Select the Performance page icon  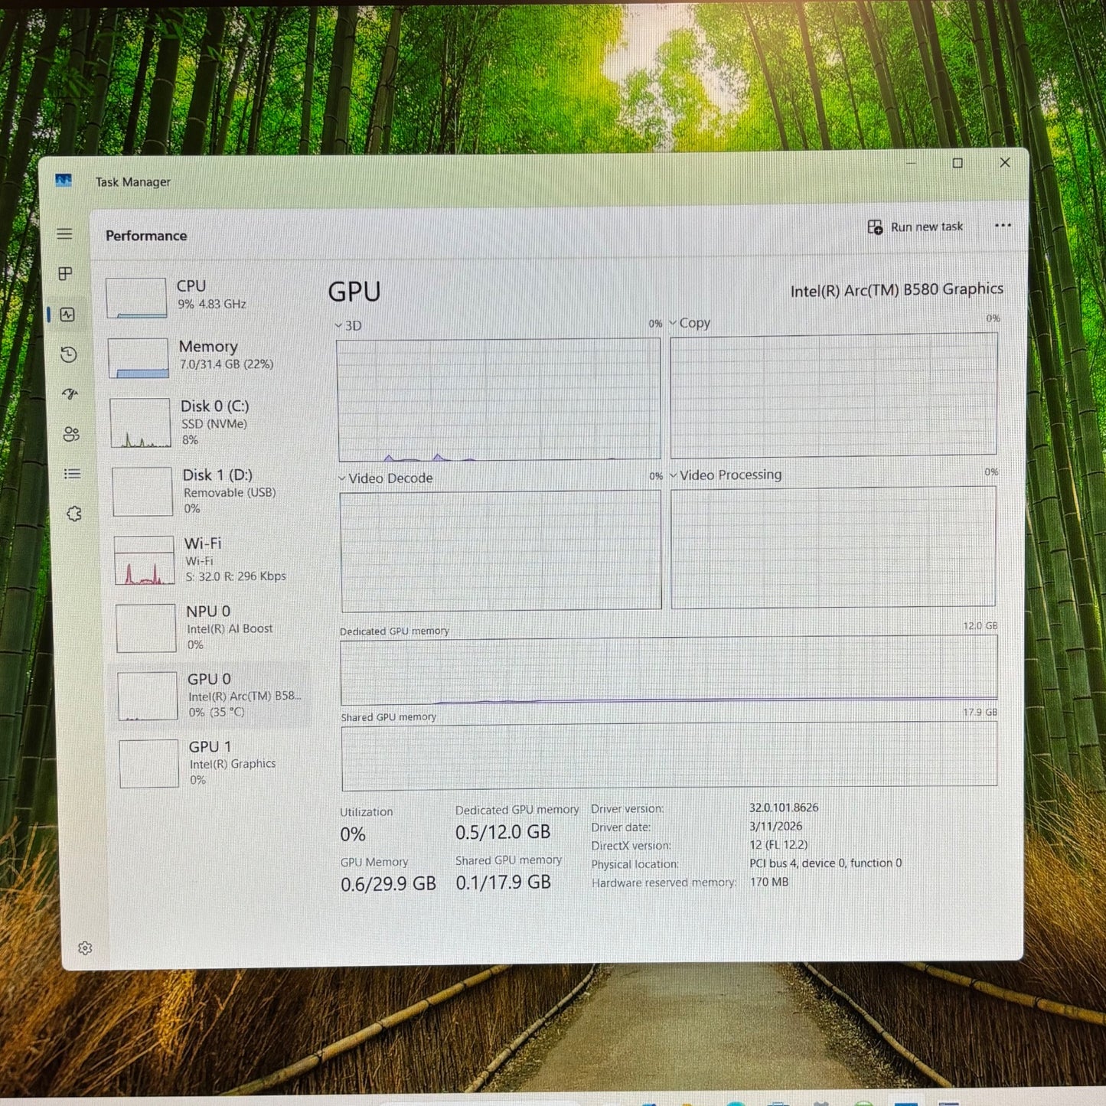point(67,315)
